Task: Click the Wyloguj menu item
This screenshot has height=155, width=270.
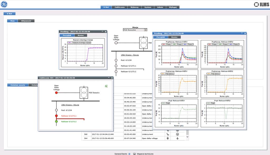Action: (173, 7)
